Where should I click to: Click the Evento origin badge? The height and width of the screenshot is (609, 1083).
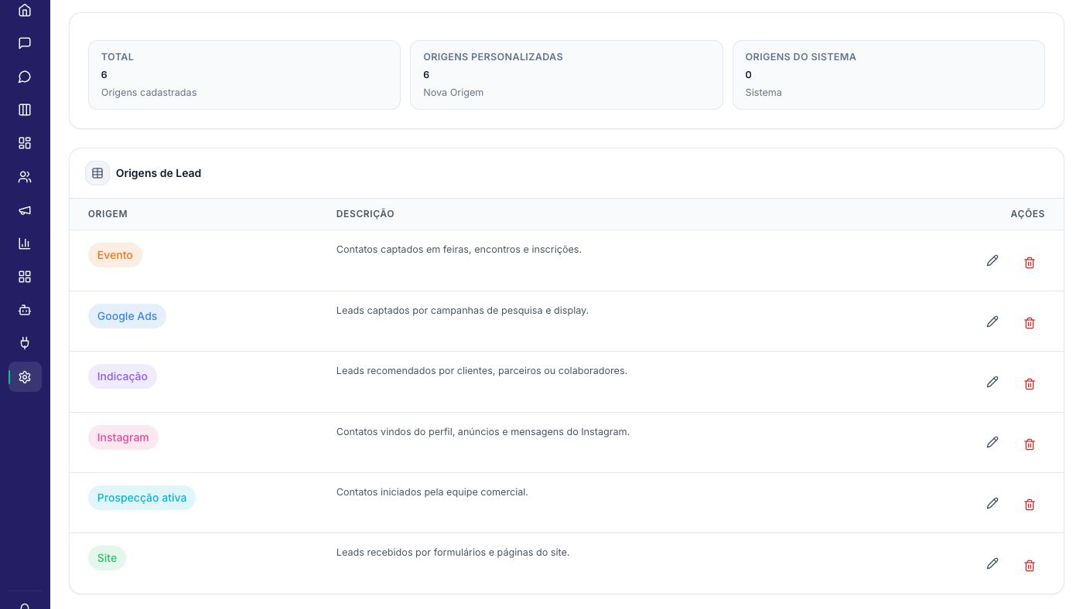point(115,255)
